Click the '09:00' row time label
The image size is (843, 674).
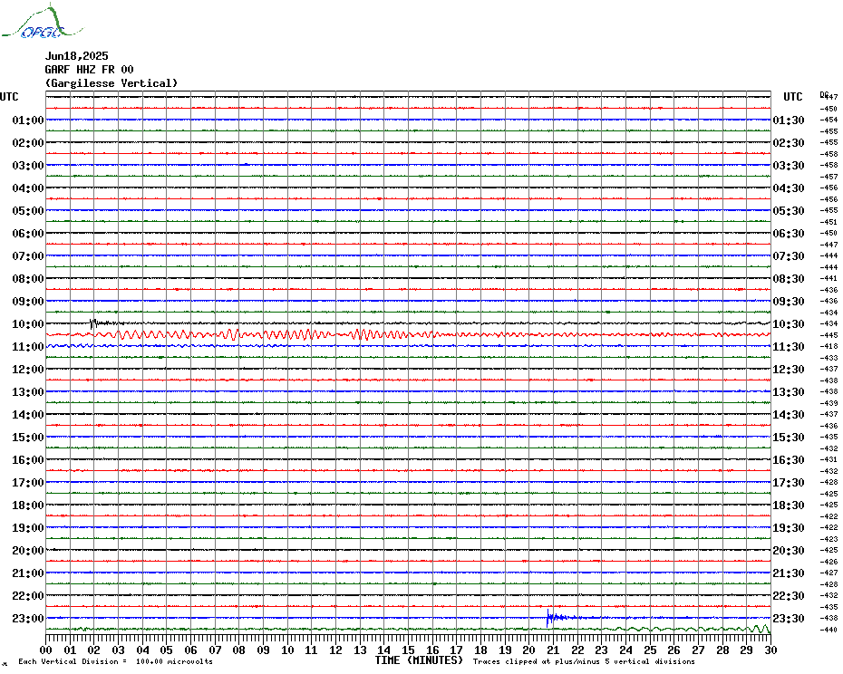28,301
